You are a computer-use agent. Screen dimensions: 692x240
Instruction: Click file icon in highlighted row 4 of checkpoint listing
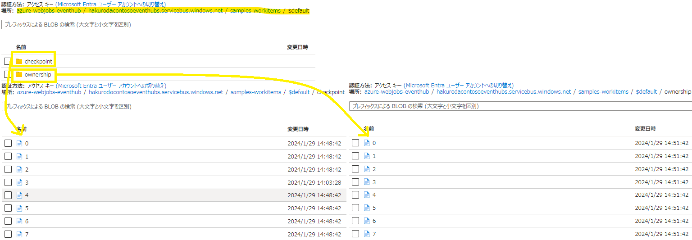(x=19, y=195)
